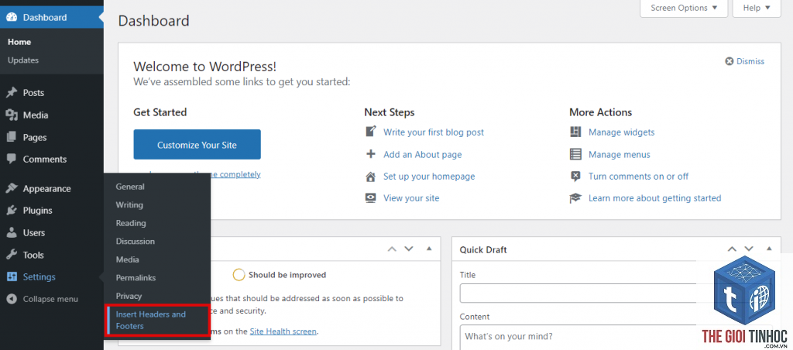
Task: Open the Manage widgets link
Action: click(x=621, y=132)
